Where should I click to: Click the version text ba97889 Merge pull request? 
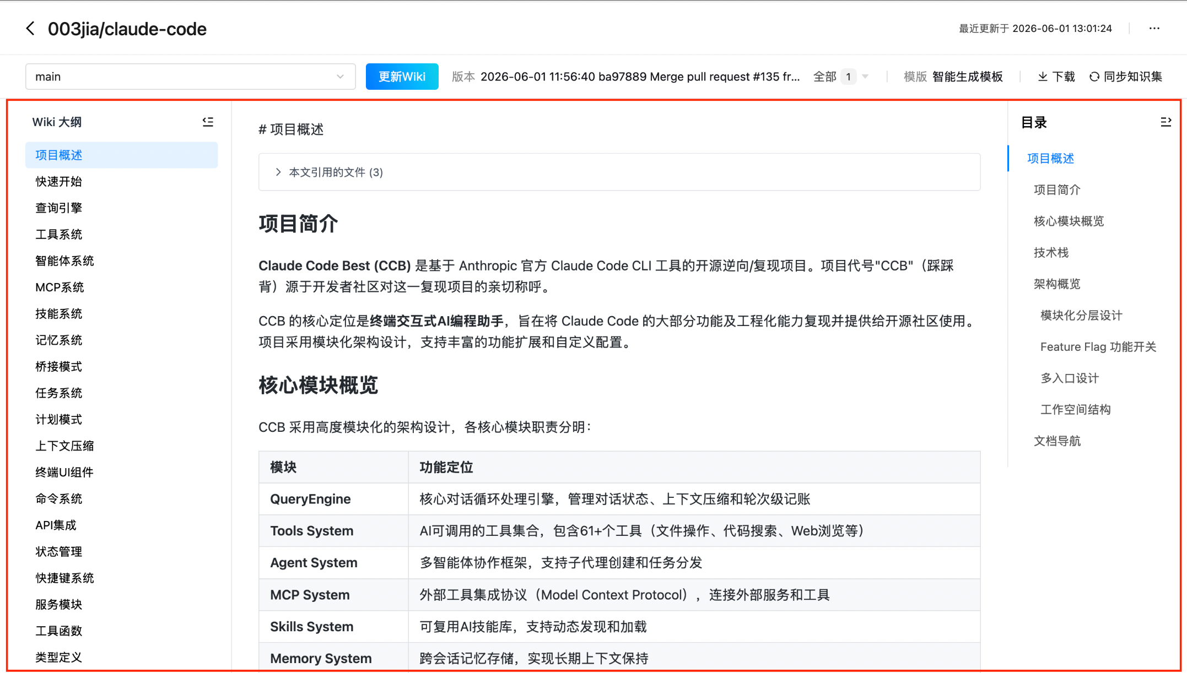640,77
